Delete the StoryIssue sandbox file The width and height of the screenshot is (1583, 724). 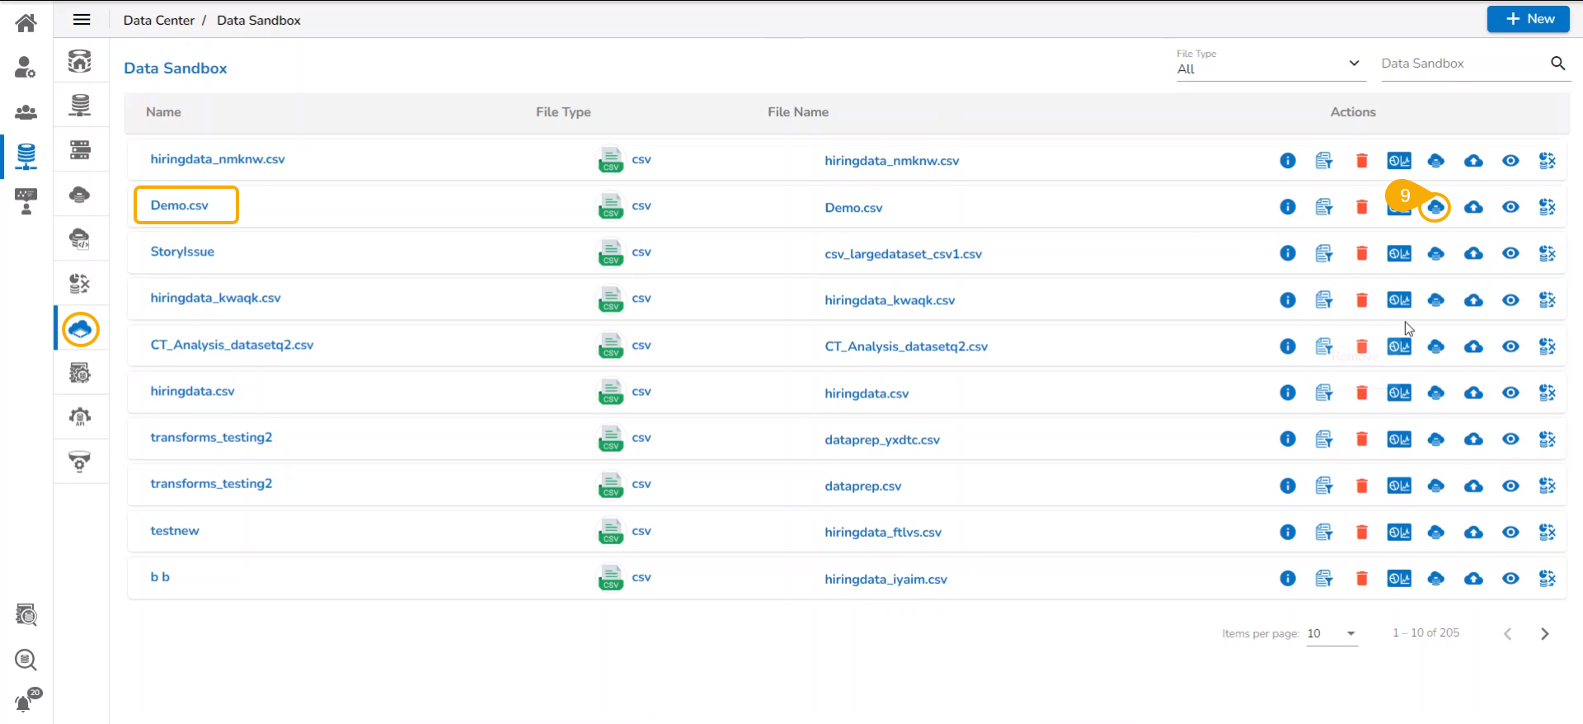[x=1361, y=254]
